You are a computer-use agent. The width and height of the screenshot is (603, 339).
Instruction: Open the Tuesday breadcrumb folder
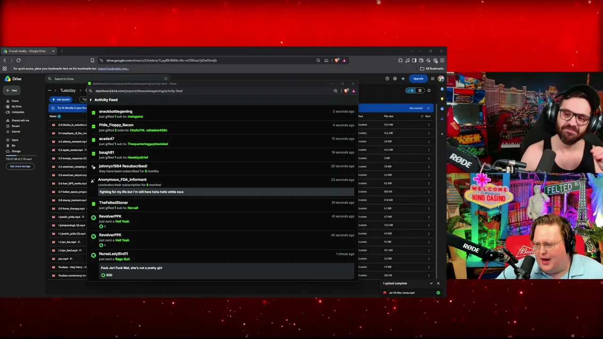68,90
